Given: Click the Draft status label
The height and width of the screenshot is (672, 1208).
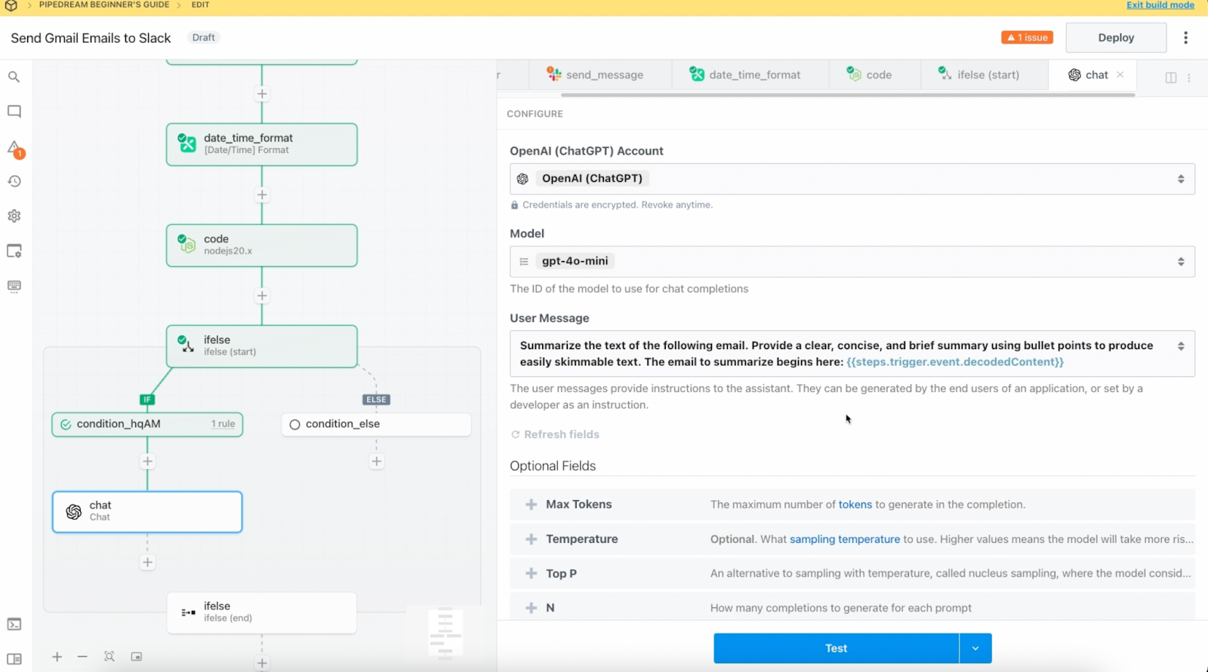Looking at the screenshot, I should 203,38.
